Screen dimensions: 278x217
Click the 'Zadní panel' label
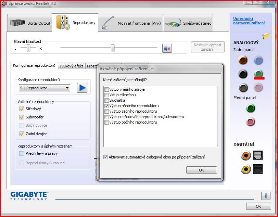[244, 50]
